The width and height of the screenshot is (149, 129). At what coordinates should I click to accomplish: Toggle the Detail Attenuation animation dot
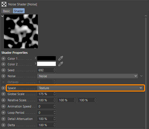point(3,119)
